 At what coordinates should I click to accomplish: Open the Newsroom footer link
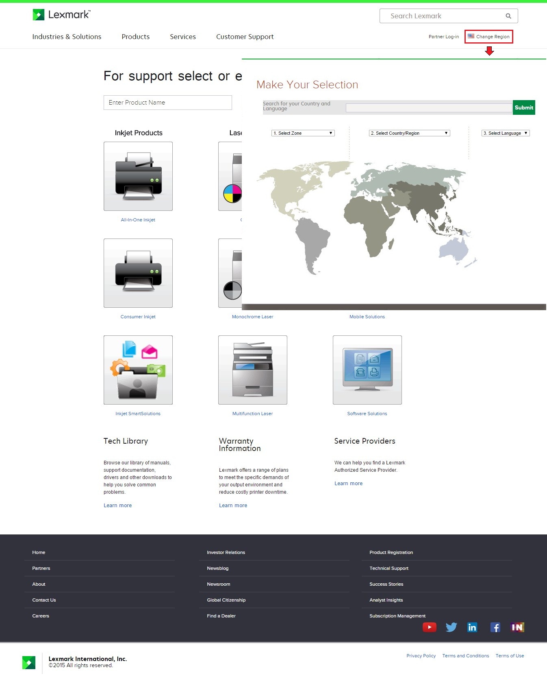point(219,584)
